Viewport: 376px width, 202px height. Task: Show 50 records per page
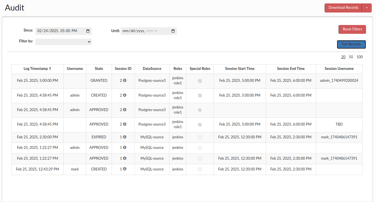[x=351, y=57]
